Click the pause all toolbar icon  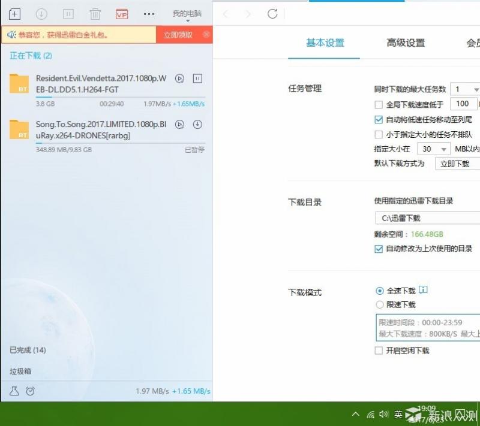tap(68, 14)
